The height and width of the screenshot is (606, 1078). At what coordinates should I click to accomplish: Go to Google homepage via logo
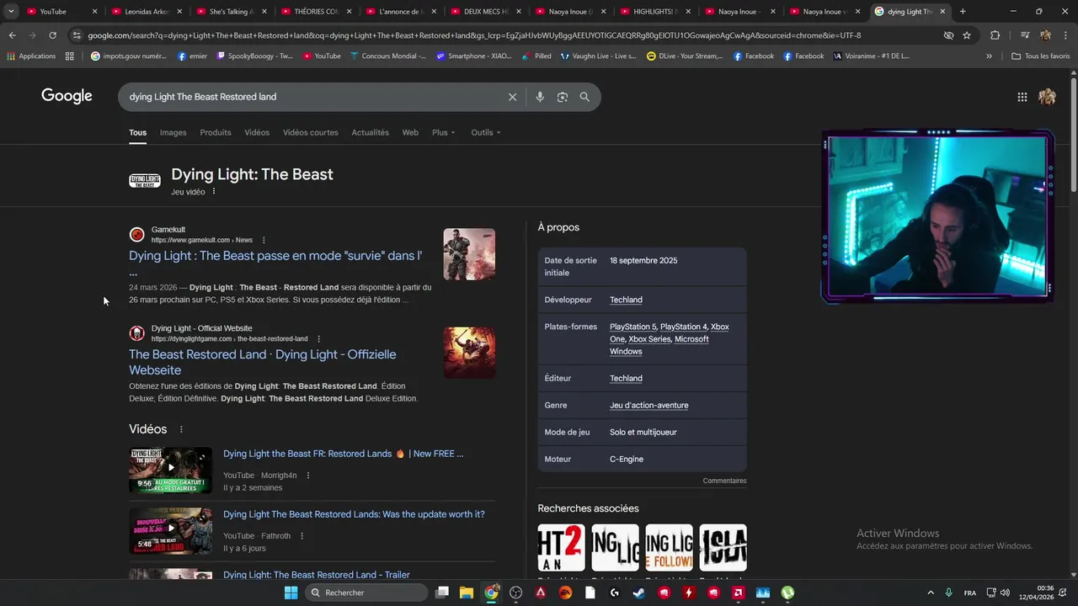(x=67, y=96)
